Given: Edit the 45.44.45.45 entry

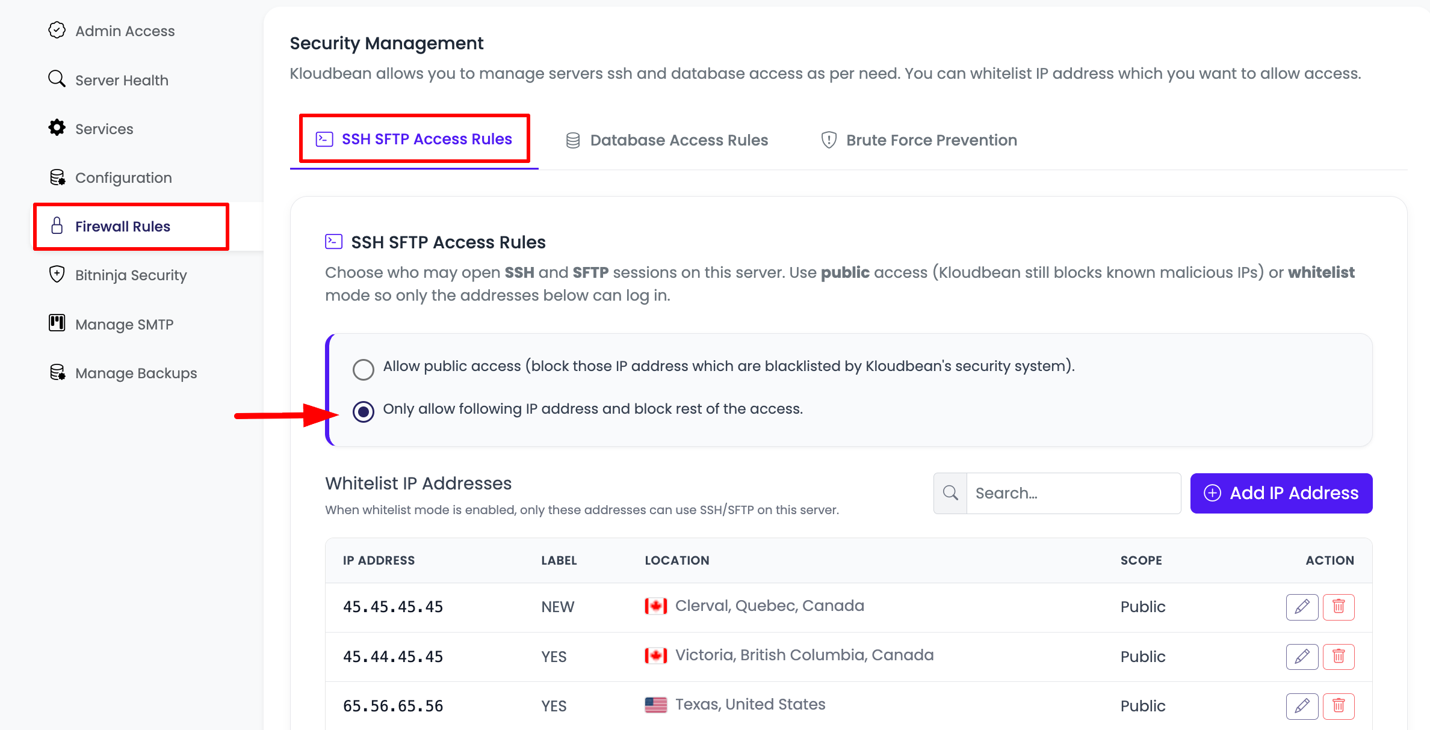Looking at the screenshot, I should point(1302,657).
